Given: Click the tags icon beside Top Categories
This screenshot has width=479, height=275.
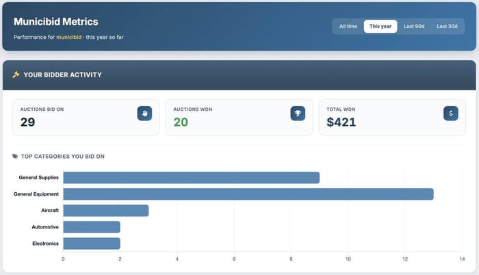Looking at the screenshot, I should tap(15, 157).
